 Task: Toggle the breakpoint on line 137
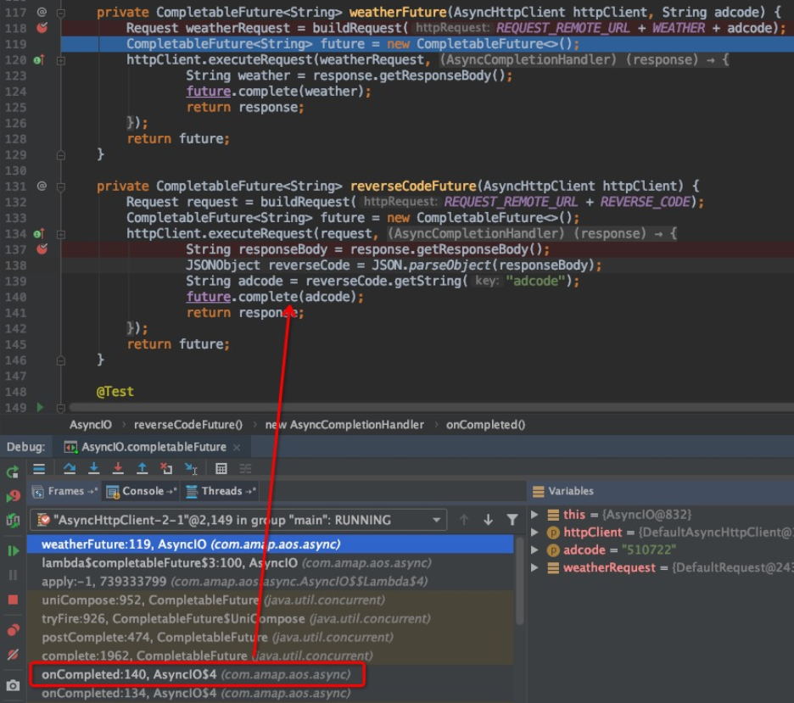coord(42,249)
